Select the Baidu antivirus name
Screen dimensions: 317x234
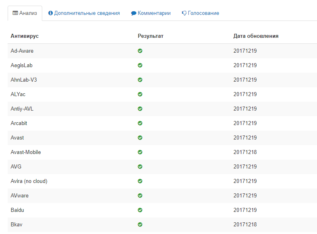[17, 210]
